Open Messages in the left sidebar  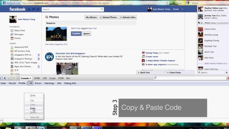[x=19, y=34]
